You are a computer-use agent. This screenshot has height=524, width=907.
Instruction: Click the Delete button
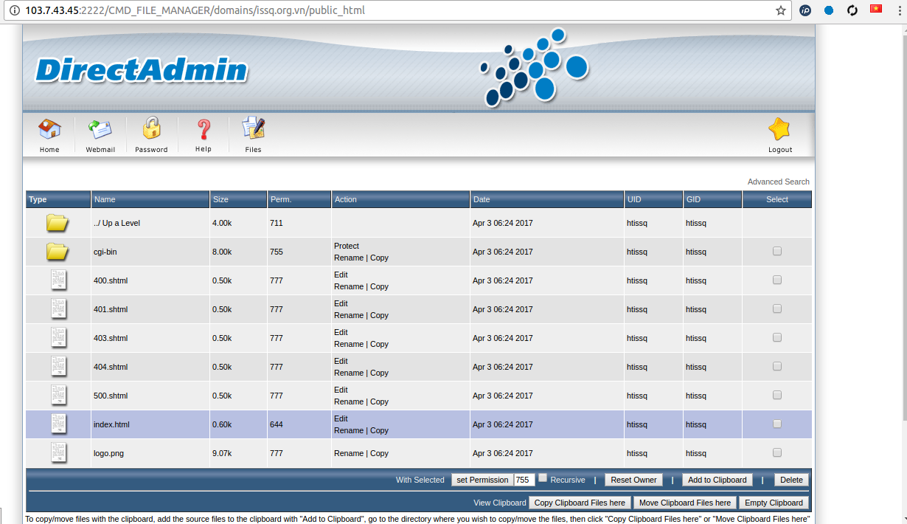click(x=791, y=480)
